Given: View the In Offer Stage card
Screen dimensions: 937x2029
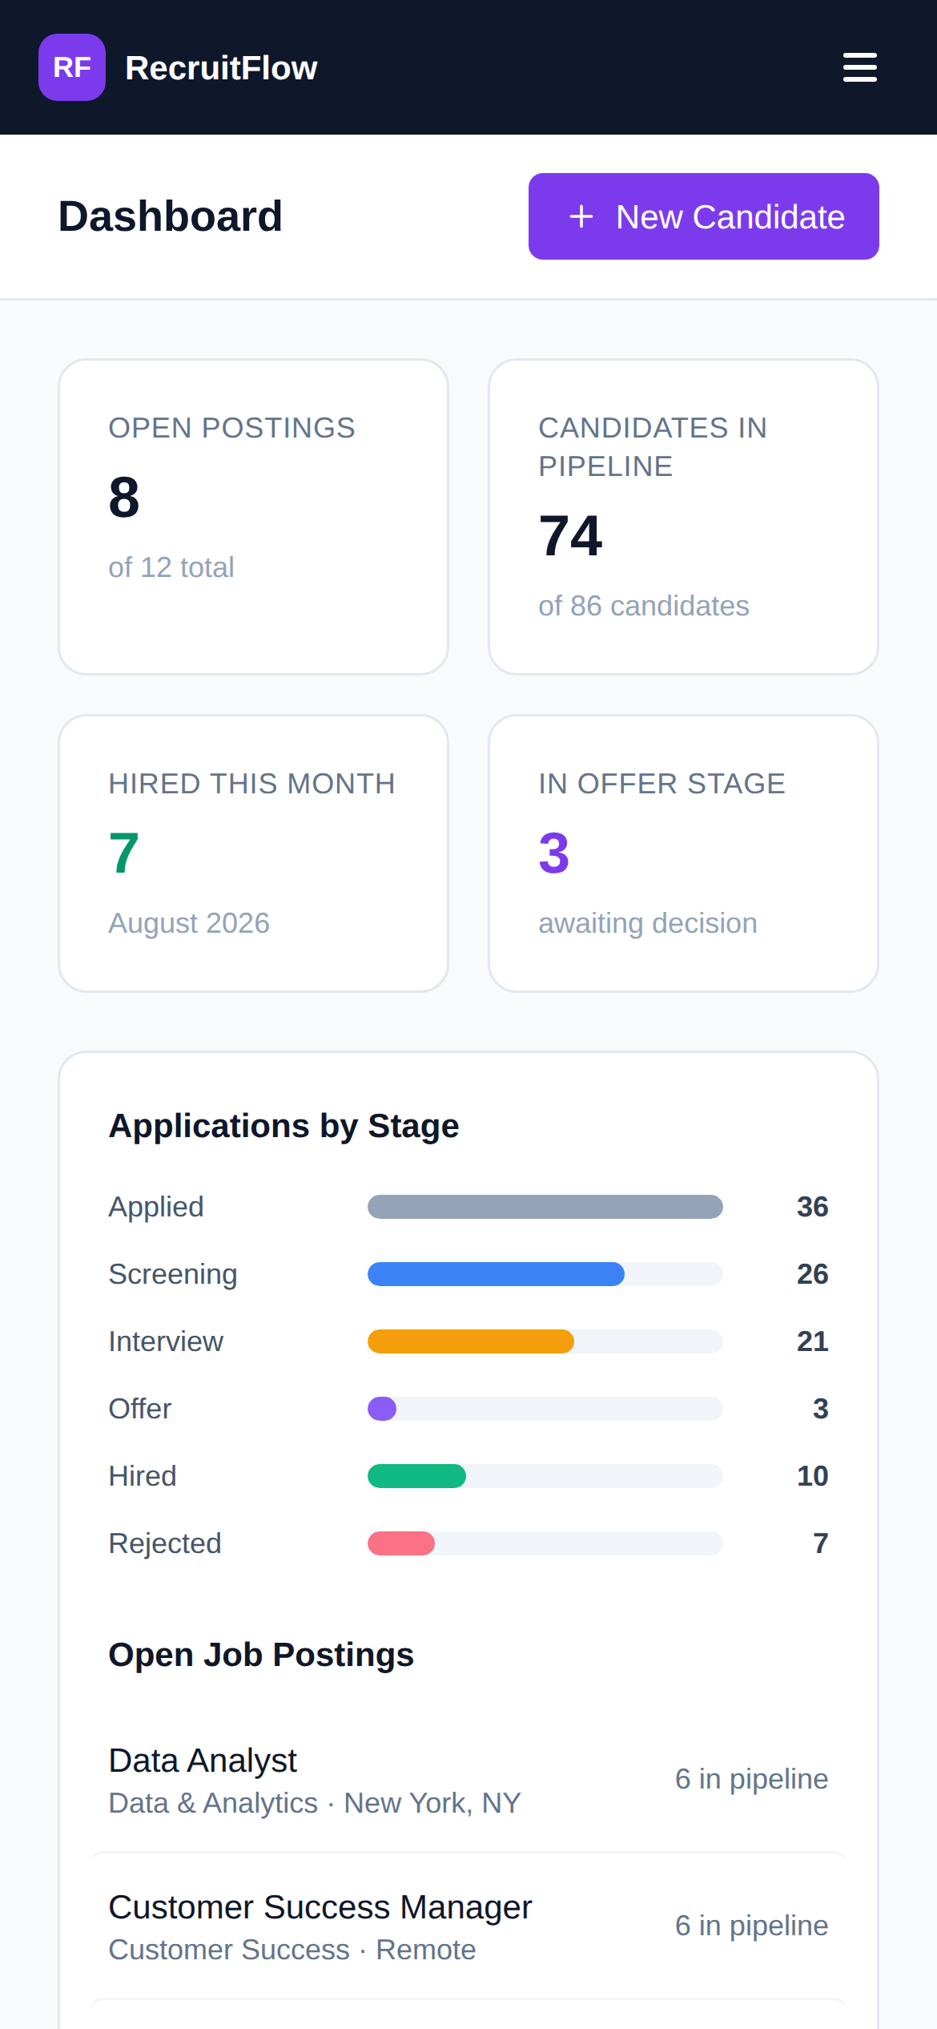Looking at the screenshot, I should click(683, 853).
